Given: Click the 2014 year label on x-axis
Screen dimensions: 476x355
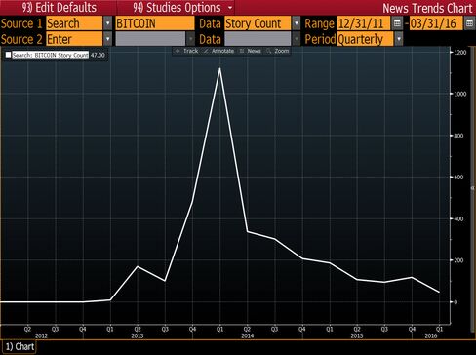Looking at the screenshot, I should pos(247,336).
